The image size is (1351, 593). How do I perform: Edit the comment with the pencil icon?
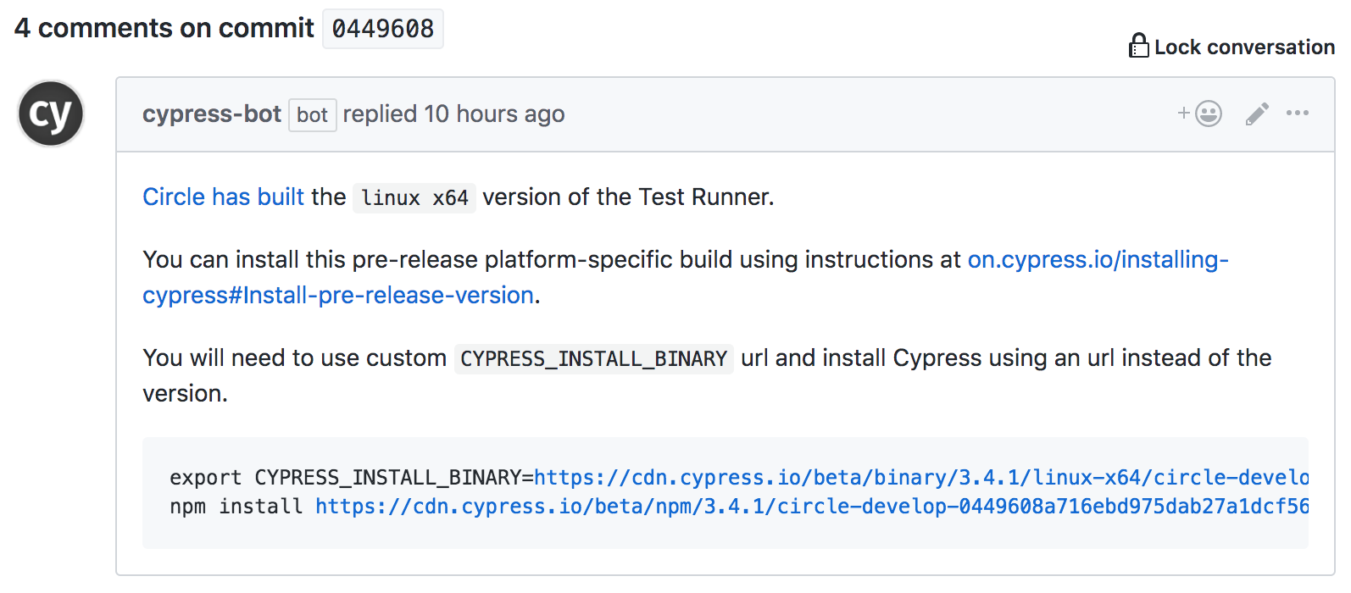click(x=1257, y=114)
